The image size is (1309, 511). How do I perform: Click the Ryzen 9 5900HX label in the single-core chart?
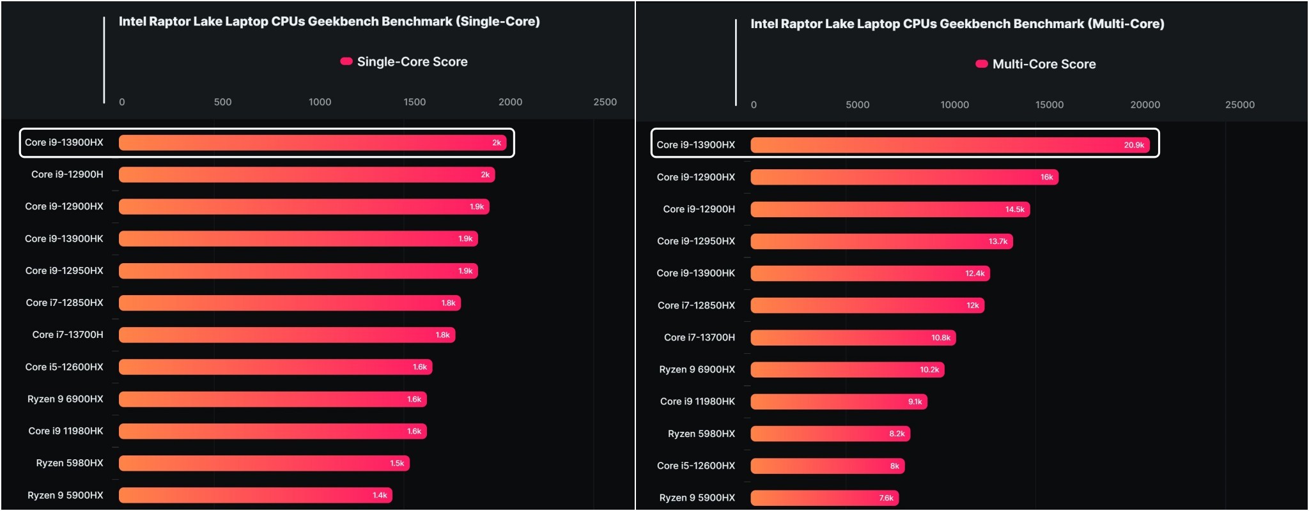pyautogui.click(x=65, y=495)
